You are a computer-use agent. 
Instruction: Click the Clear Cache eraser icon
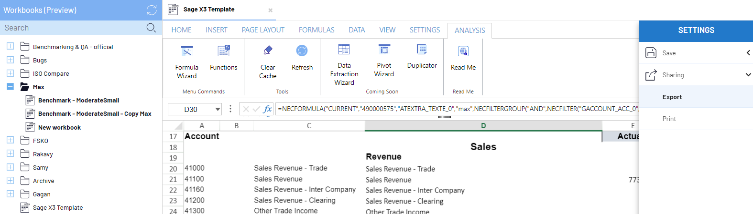pyautogui.click(x=268, y=51)
